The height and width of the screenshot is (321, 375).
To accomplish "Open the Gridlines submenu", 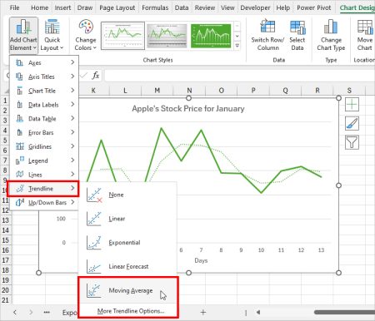I will click(x=44, y=146).
